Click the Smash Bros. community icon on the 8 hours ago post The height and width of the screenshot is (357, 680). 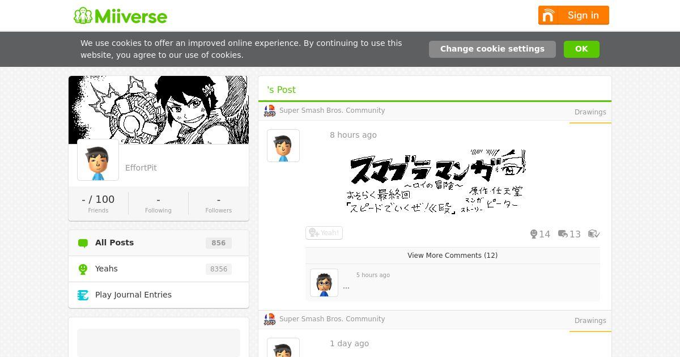270,111
